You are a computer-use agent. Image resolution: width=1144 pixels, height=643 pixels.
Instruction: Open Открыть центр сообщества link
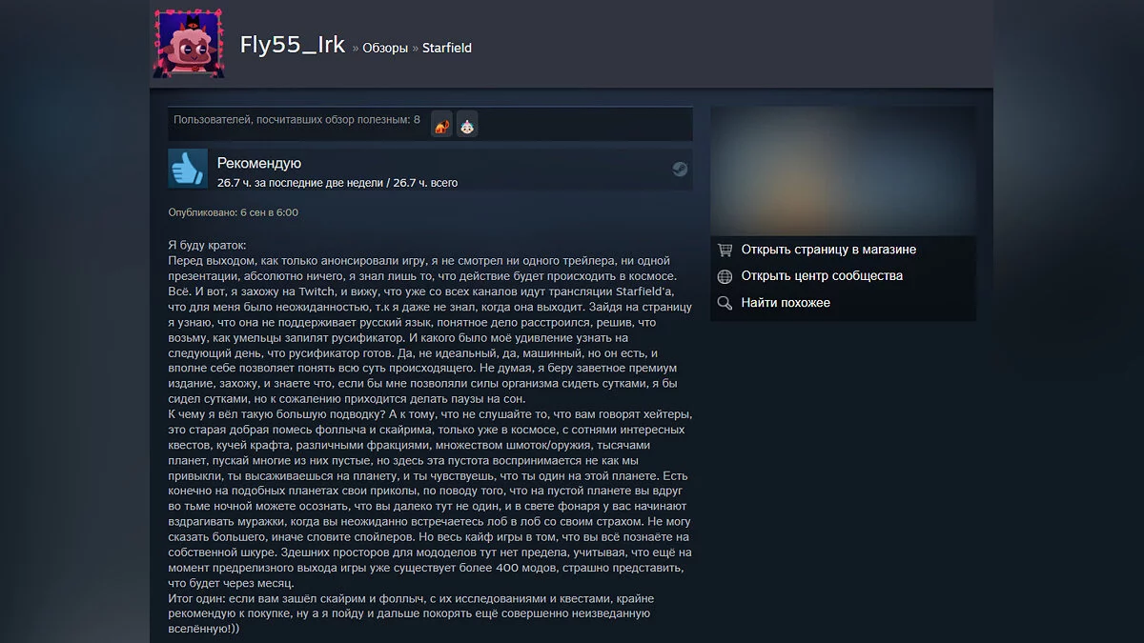(x=822, y=276)
